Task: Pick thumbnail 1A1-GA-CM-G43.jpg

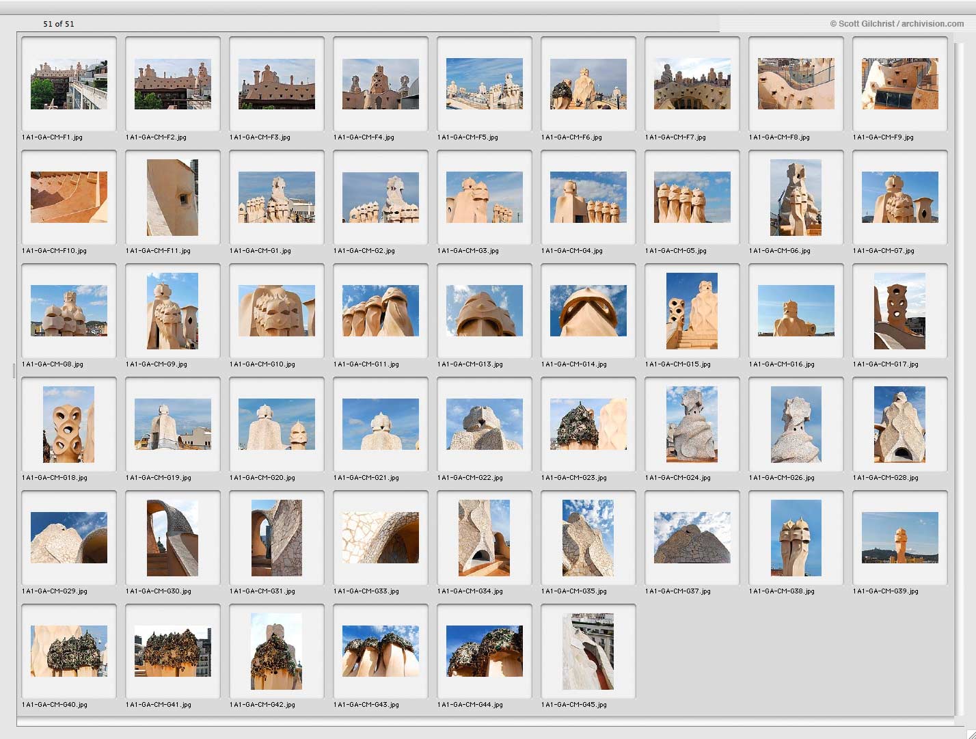Action: point(381,651)
